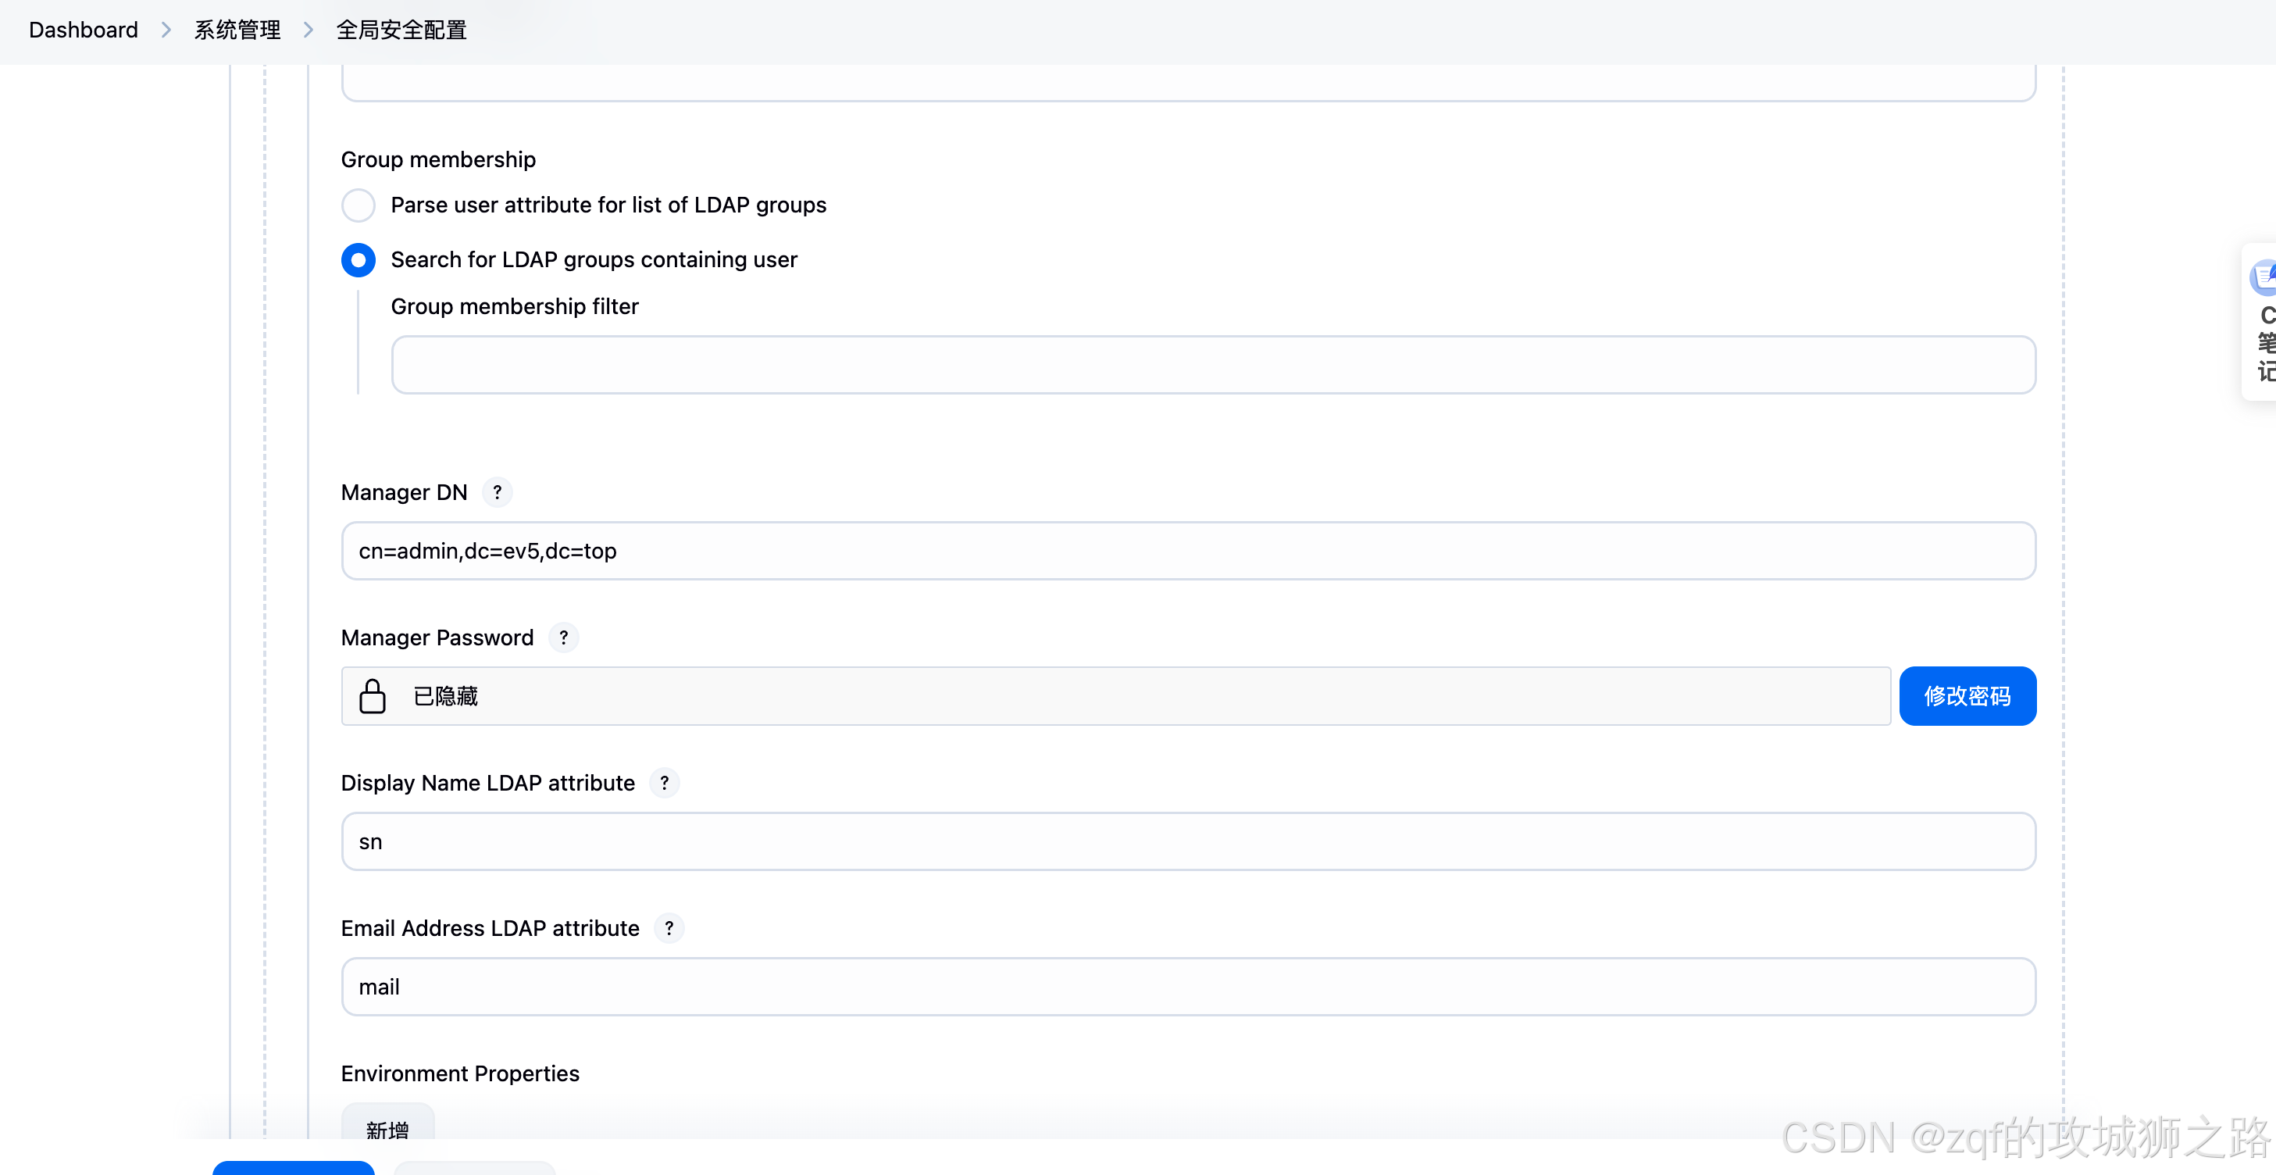Focus the Group membership filter field

coord(1212,365)
